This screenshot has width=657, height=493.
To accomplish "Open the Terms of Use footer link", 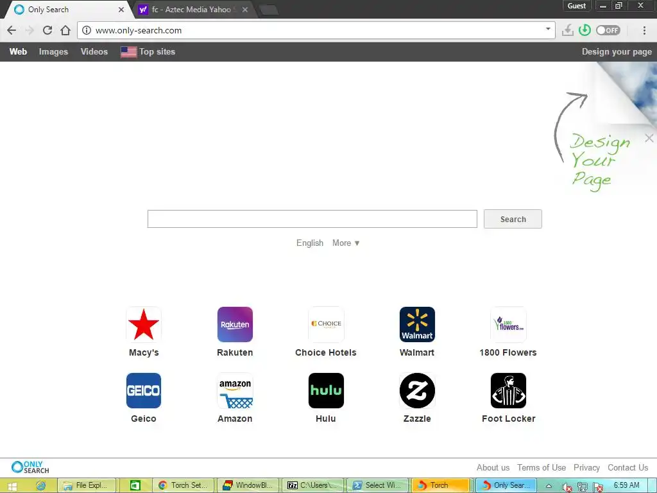I will (x=542, y=467).
